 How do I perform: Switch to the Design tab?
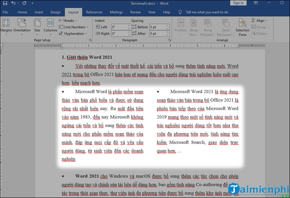point(55,12)
